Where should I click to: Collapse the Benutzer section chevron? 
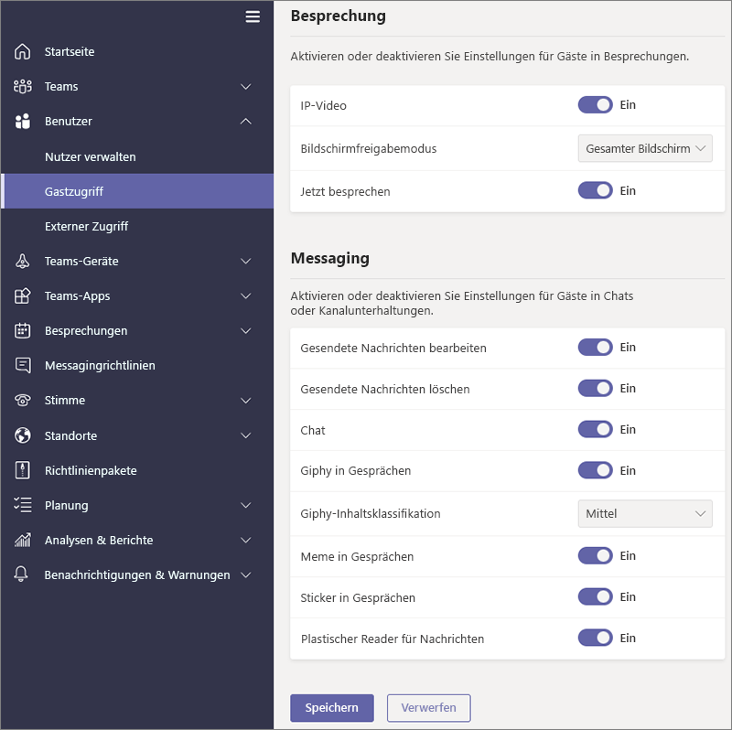[245, 122]
